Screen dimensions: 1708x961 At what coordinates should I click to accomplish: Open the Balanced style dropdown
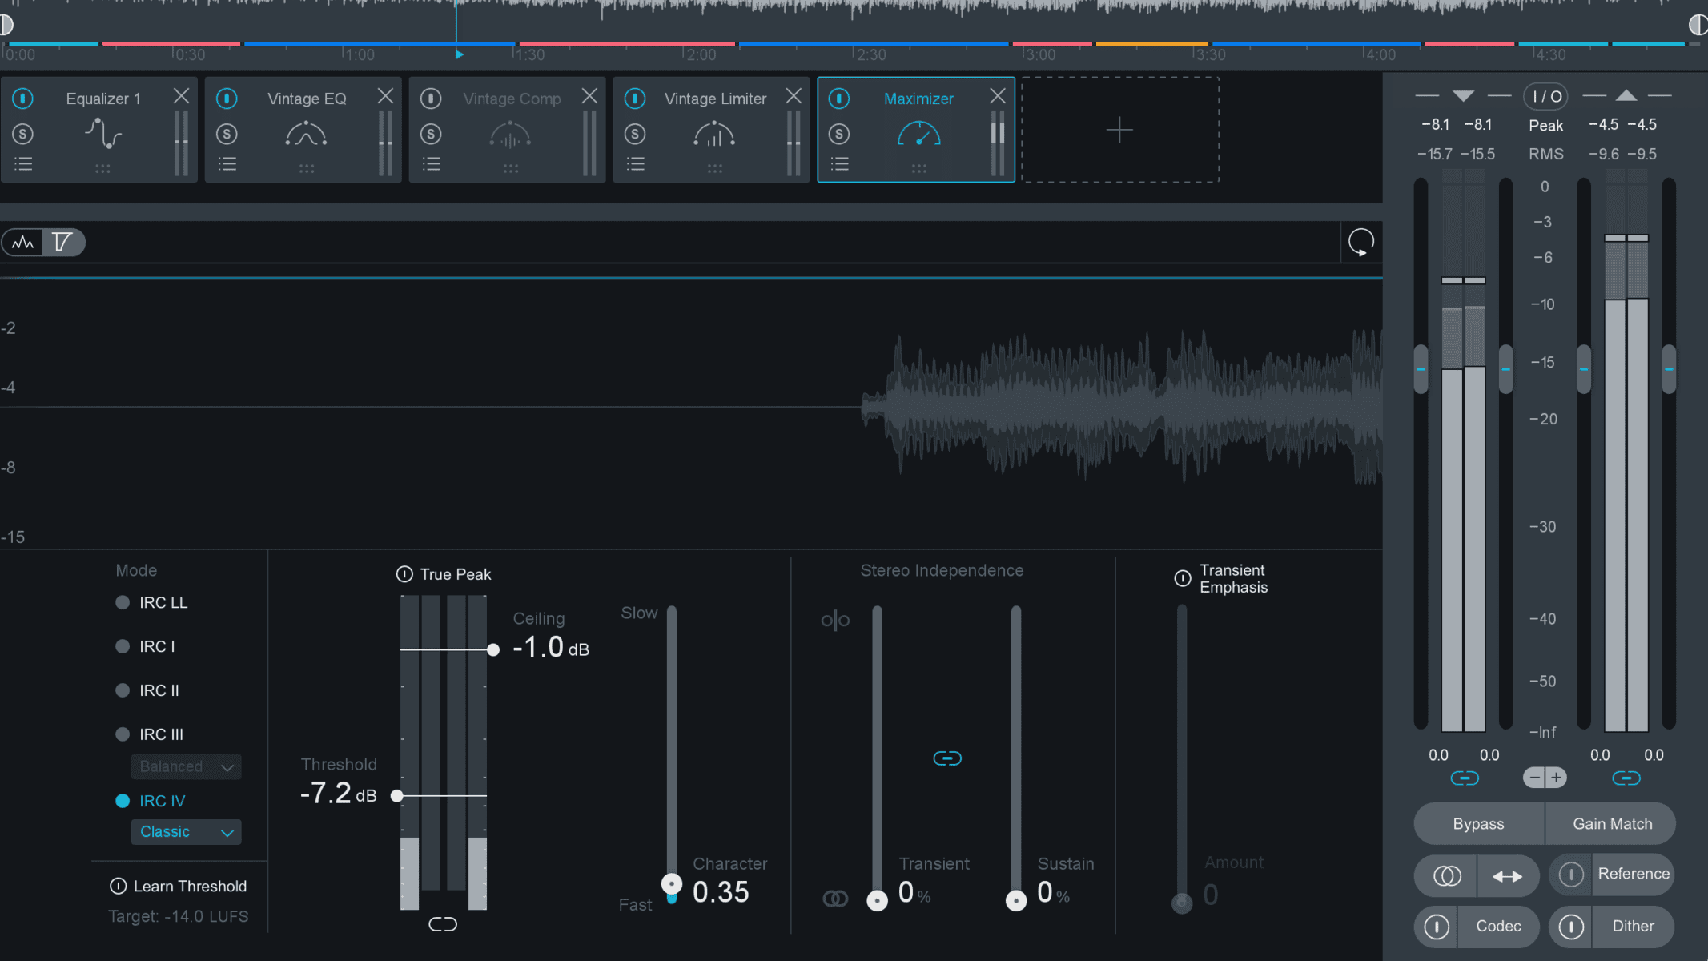[186, 766]
